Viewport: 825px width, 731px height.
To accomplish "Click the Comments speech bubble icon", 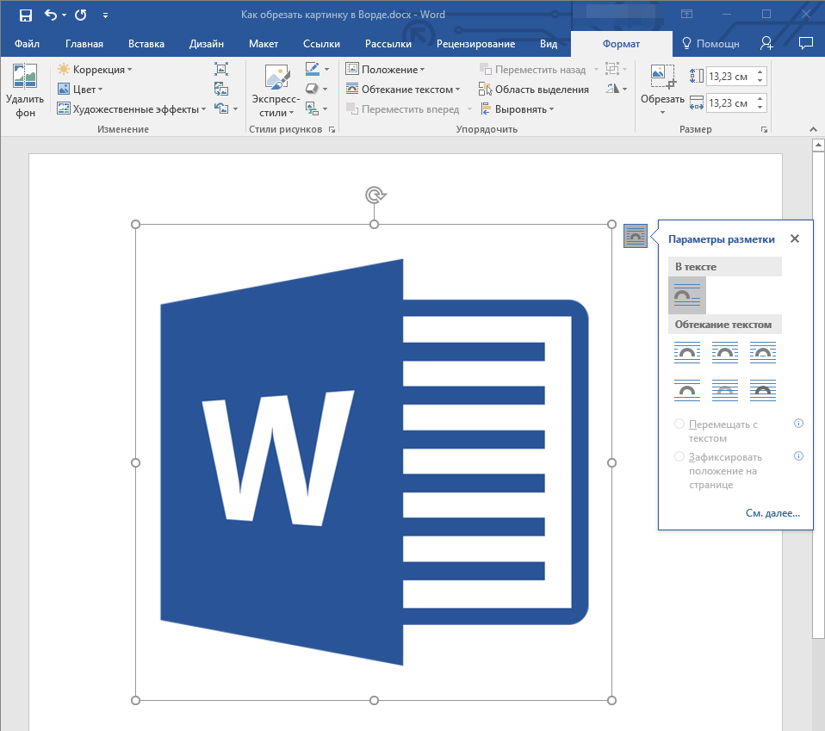I will [805, 43].
